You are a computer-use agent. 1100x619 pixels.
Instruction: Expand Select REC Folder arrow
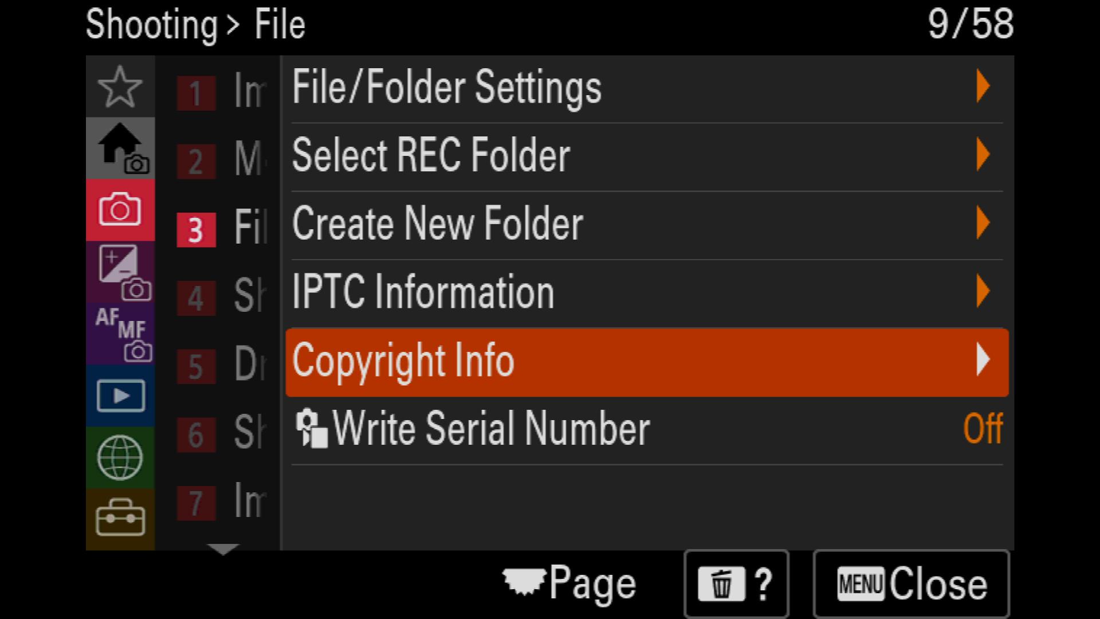click(x=983, y=155)
